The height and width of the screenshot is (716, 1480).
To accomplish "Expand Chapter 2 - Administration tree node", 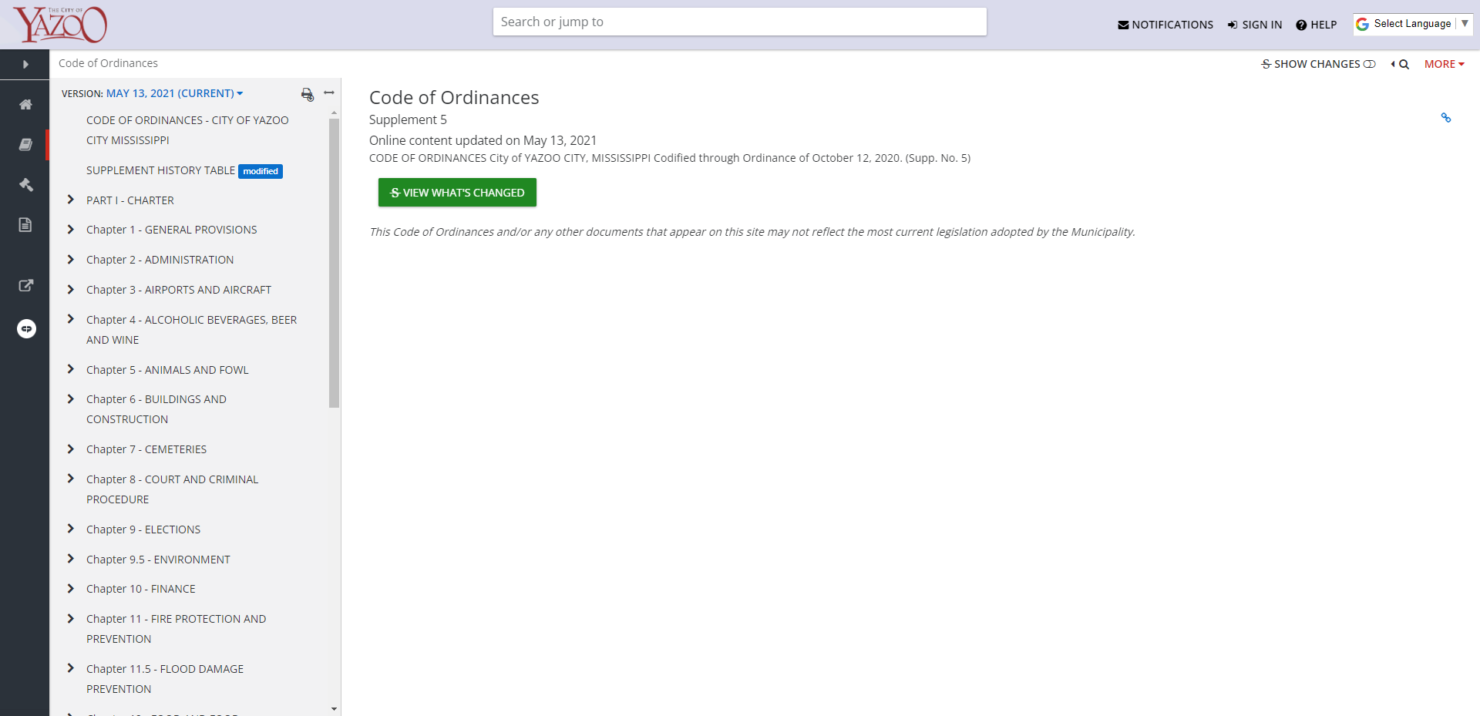I will point(71,260).
